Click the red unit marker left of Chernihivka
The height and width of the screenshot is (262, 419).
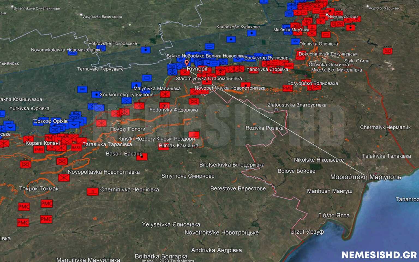pyautogui.click(x=93, y=191)
